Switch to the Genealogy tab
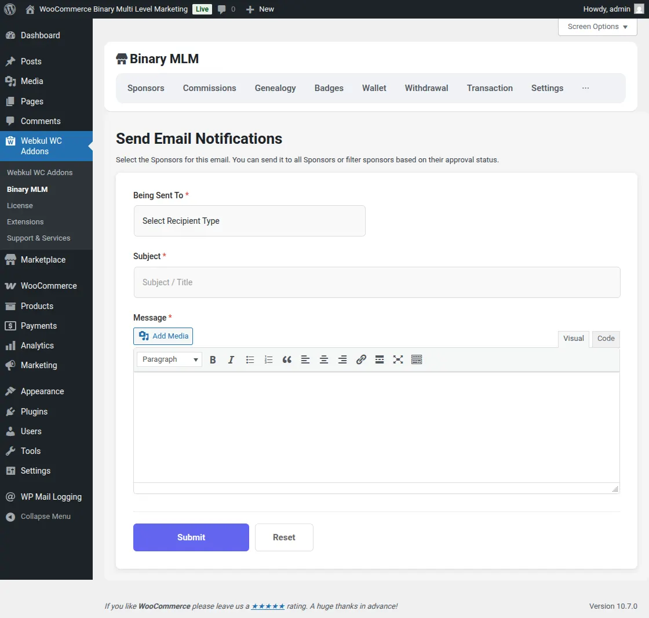 coord(275,88)
